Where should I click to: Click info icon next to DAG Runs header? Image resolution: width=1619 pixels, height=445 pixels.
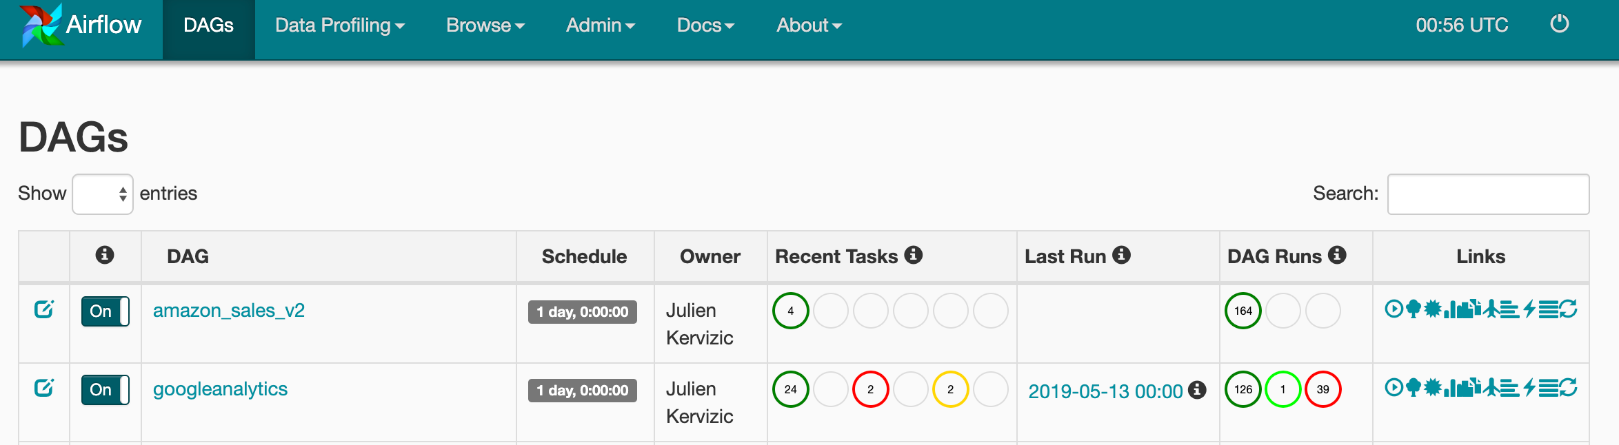point(1337,255)
